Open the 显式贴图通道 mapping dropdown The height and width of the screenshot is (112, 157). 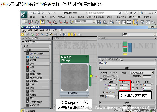pyautogui.click(x=142, y=73)
